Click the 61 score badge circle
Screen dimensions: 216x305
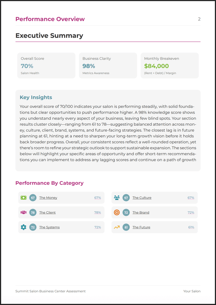(126, 227)
